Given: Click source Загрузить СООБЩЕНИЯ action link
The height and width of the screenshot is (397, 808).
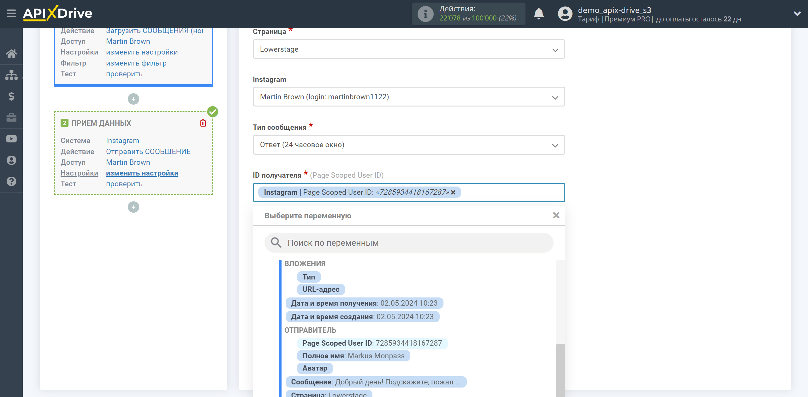Looking at the screenshot, I should tap(155, 31).
